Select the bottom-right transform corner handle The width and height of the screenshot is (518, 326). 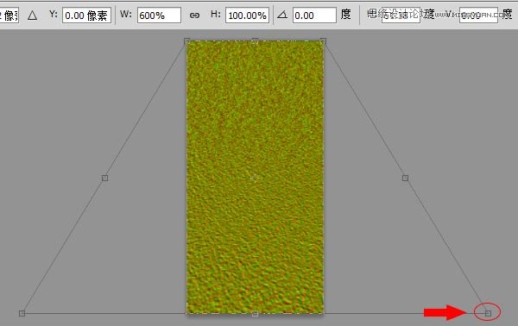(489, 313)
